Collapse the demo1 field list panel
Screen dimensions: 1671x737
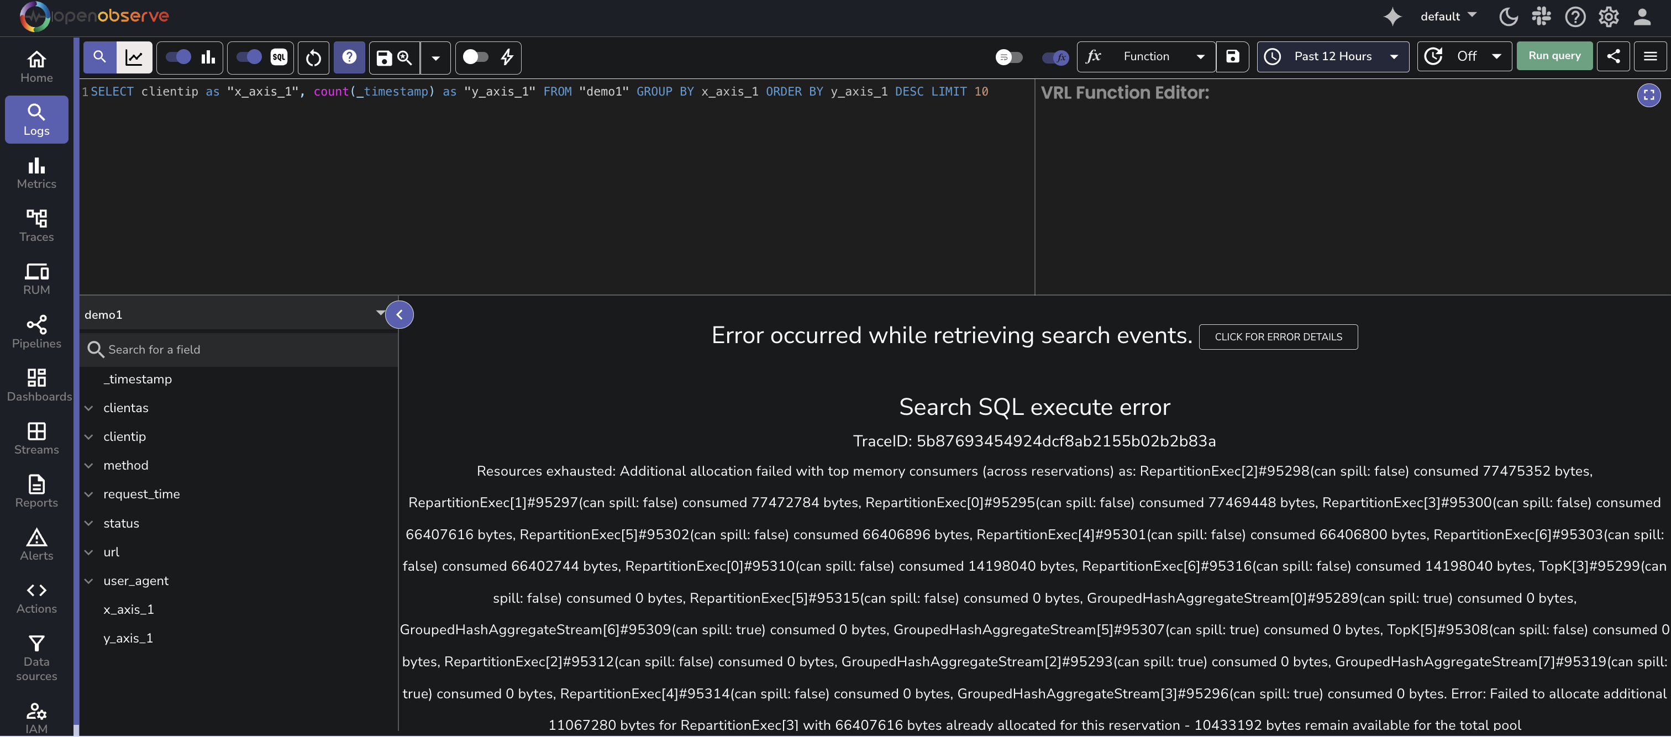click(399, 315)
